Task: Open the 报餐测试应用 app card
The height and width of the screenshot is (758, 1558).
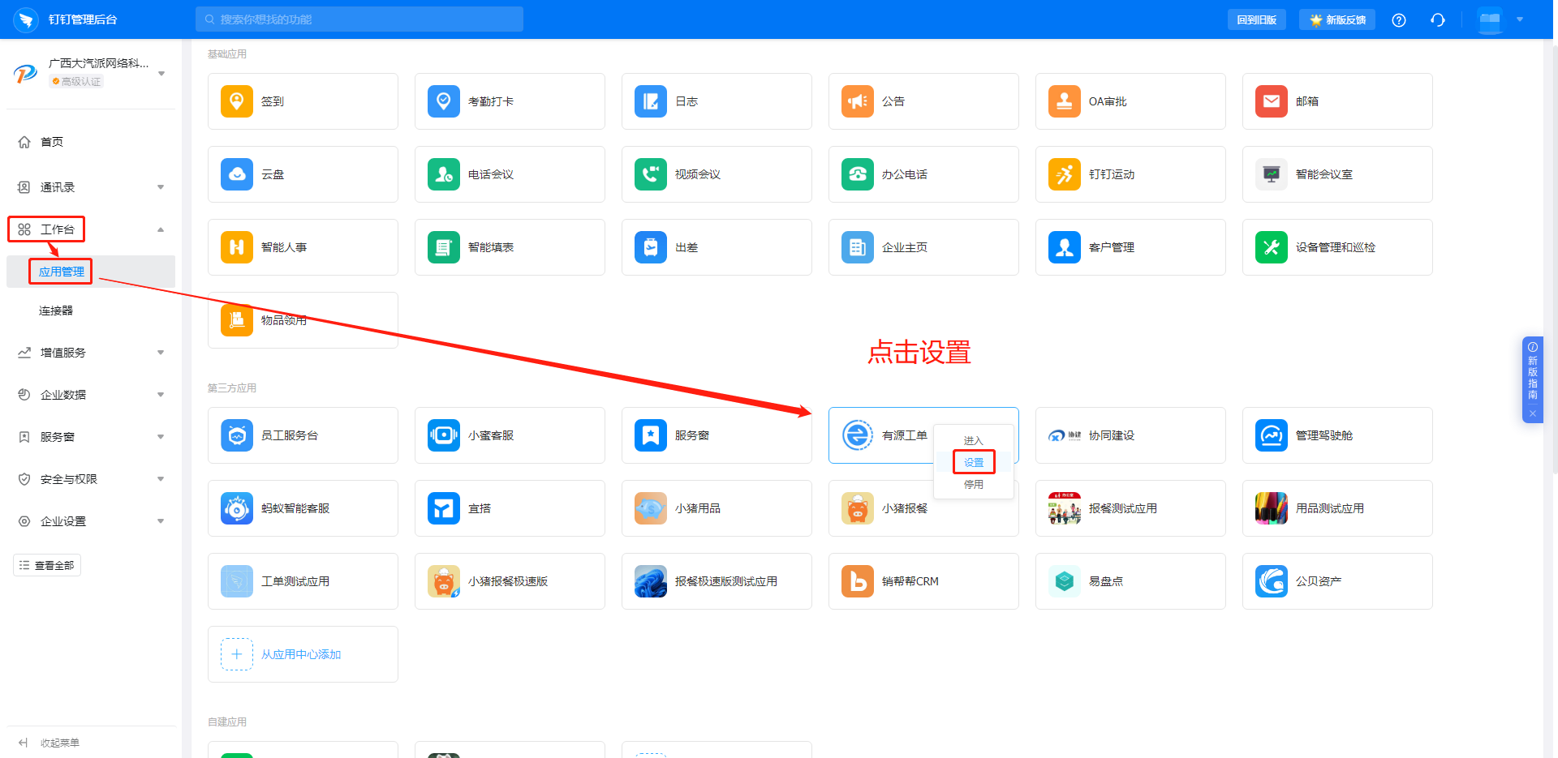Action: pyautogui.click(x=1130, y=508)
